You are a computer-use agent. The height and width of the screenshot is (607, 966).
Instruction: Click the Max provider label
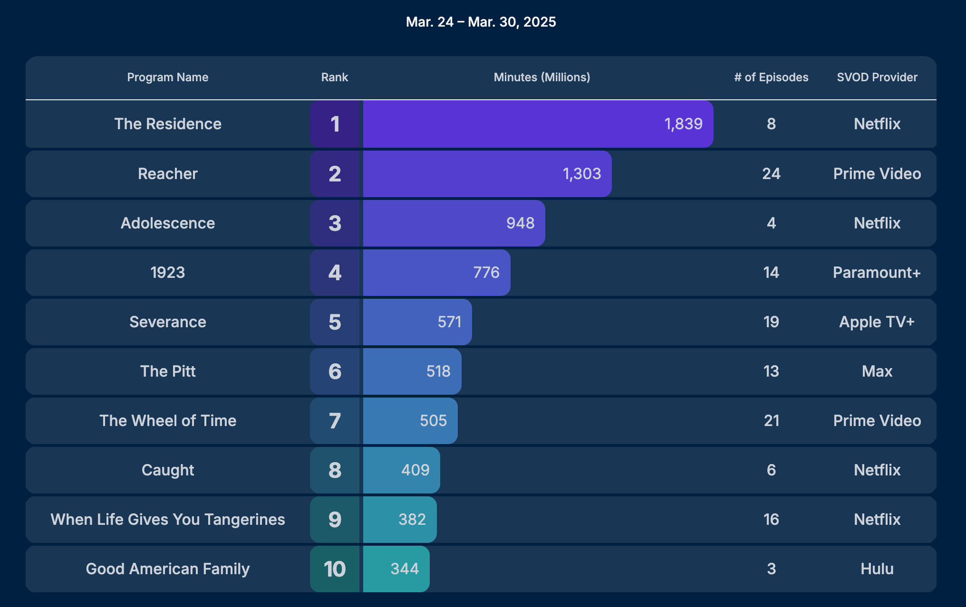point(877,372)
